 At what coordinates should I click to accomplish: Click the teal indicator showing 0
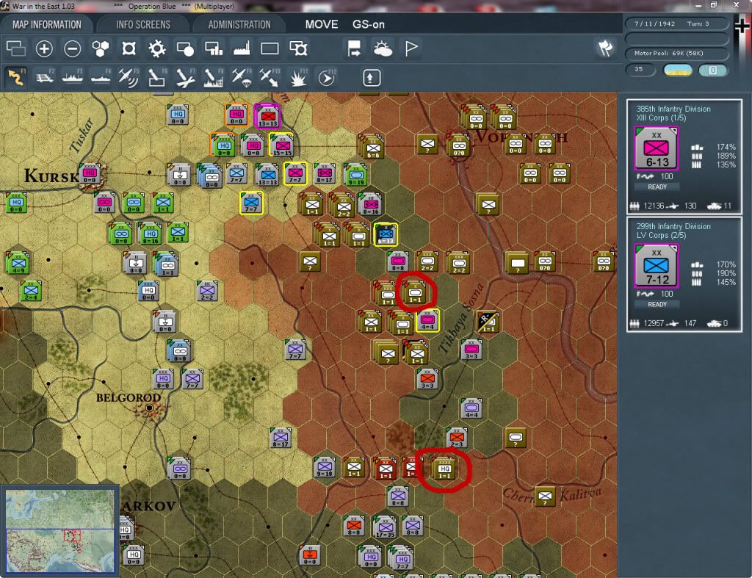click(713, 70)
